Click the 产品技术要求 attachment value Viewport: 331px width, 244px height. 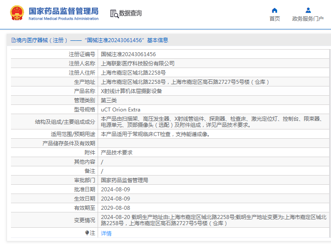click(116, 153)
